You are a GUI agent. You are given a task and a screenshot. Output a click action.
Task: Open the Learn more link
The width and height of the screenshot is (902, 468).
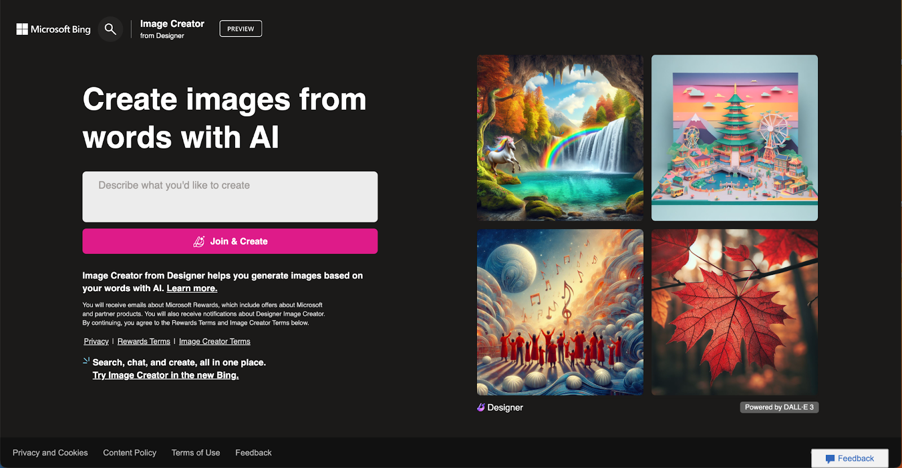[x=192, y=288]
